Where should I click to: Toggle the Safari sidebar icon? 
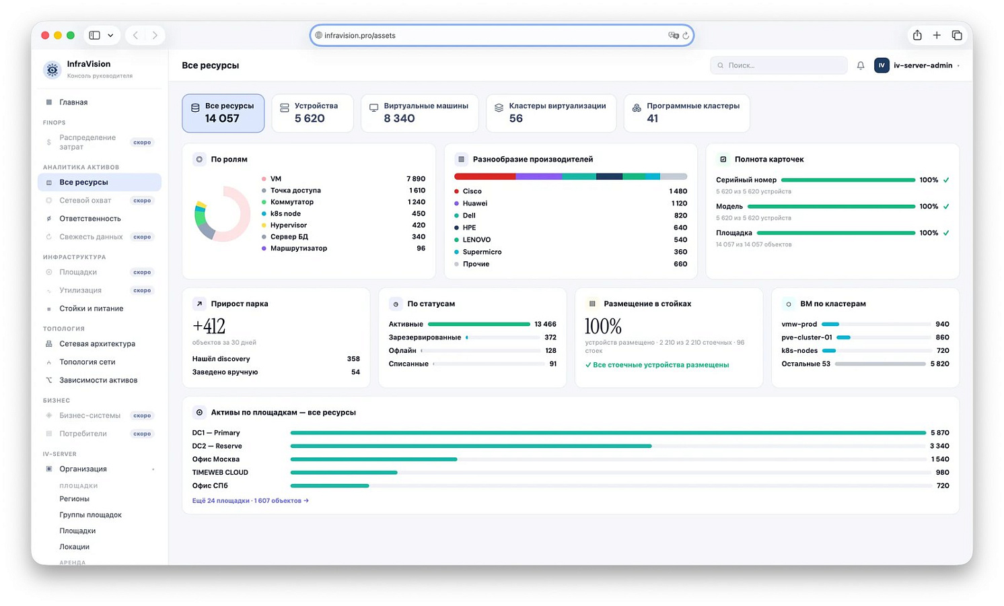(x=95, y=35)
